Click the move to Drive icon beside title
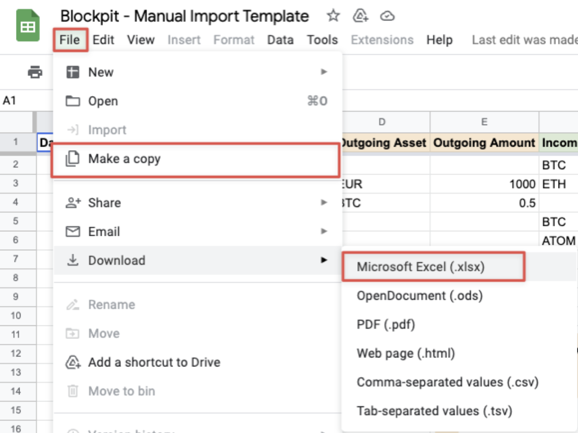This screenshot has height=433, width=578. click(360, 16)
